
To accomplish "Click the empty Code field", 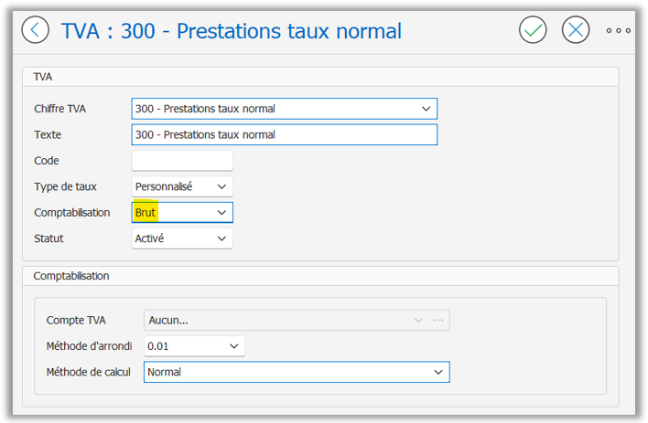I will pos(182,161).
